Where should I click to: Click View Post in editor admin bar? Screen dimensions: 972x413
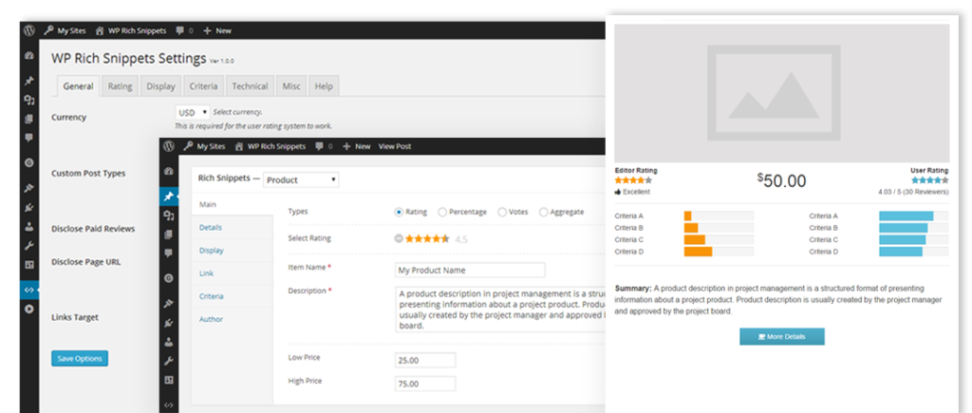tap(395, 146)
